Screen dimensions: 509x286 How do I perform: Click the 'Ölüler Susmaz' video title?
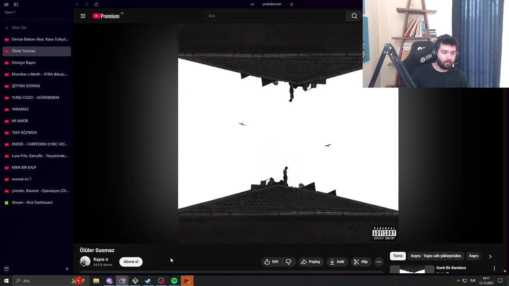[x=97, y=250]
